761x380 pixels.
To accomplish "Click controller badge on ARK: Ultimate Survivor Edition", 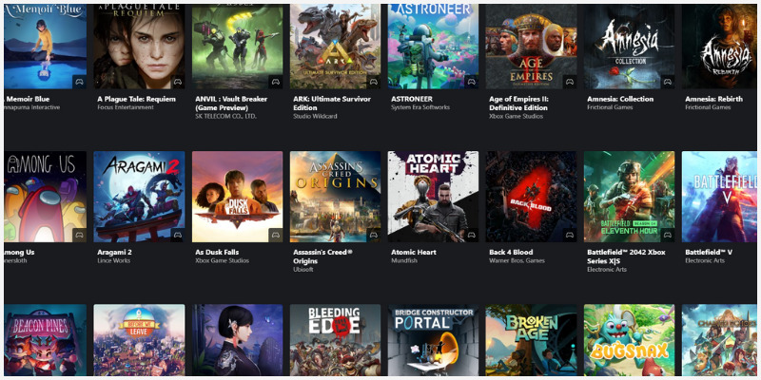I will (374, 82).
